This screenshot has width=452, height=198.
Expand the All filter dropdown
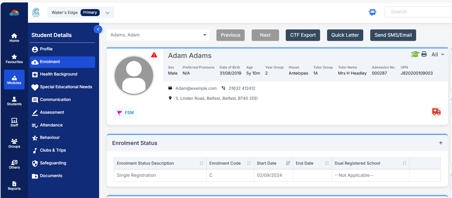(438, 55)
